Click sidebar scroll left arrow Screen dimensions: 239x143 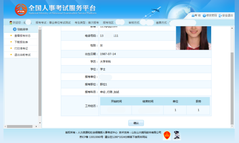pos(5,126)
